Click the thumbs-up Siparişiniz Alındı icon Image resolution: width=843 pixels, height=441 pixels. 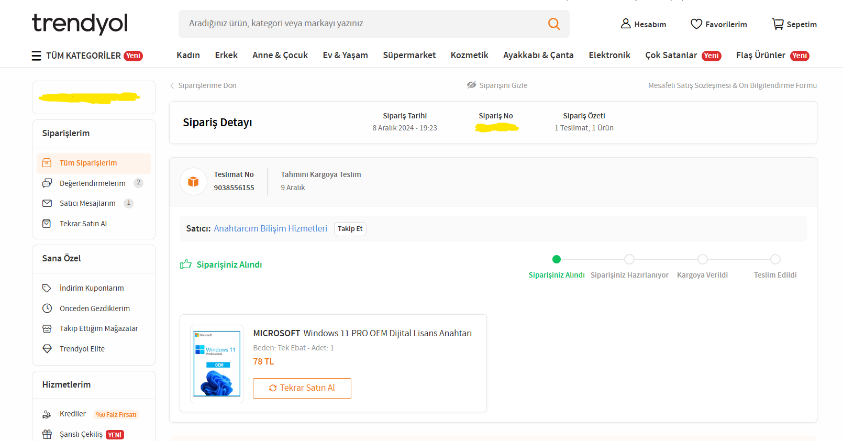[x=186, y=264]
